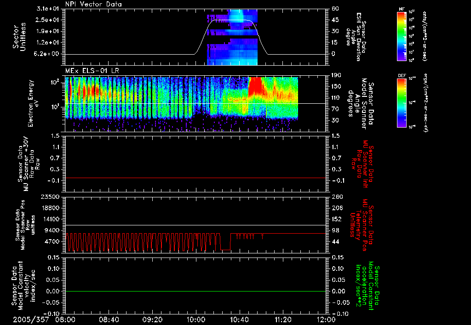The height and width of the screenshot is (325, 471).
Task: Click the 12:00 time axis label
Action: [326, 319]
